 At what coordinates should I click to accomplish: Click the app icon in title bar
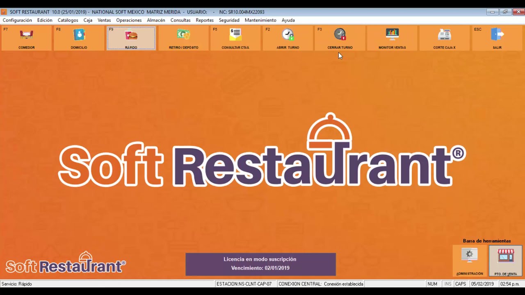coord(4,12)
